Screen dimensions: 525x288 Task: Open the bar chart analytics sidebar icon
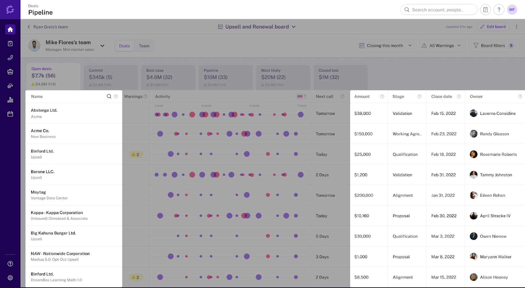(x=10, y=100)
